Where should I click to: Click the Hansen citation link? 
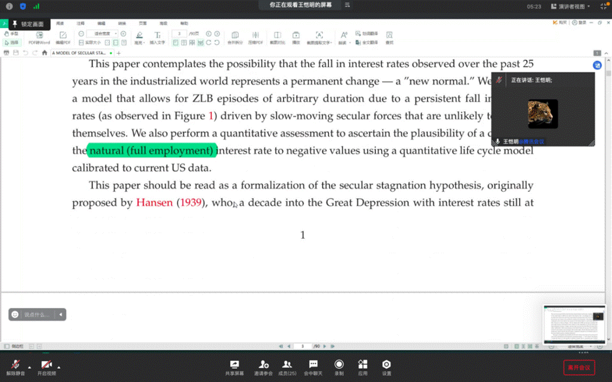(x=155, y=203)
